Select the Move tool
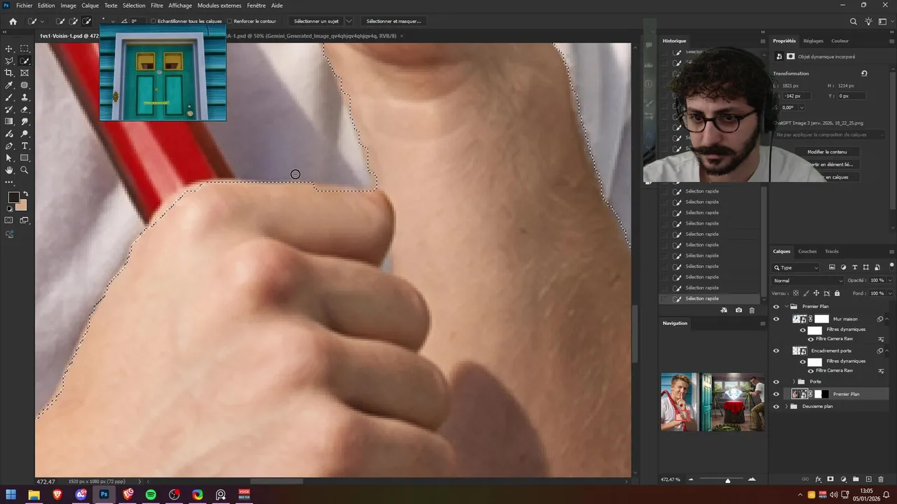The height and width of the screenshot is (504, 897). (9, 48)
